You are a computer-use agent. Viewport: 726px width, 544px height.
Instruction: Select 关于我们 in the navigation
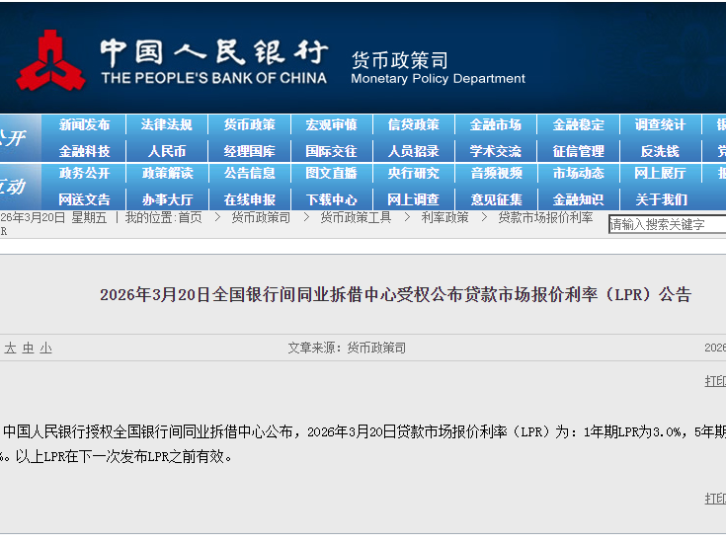pyautogui.click(x=660, y=198)
